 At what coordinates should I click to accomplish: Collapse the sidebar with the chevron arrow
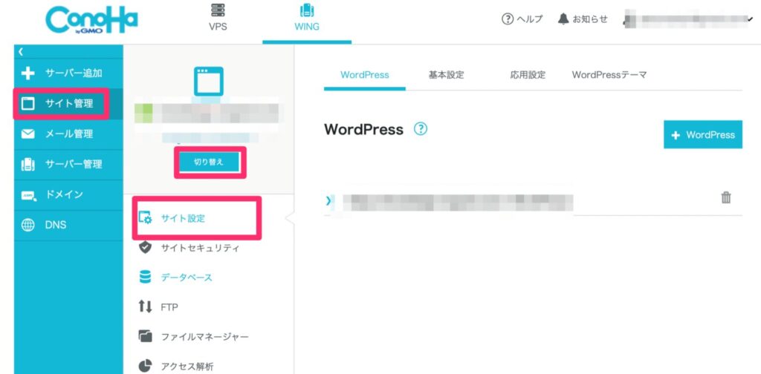coord(20,51)
